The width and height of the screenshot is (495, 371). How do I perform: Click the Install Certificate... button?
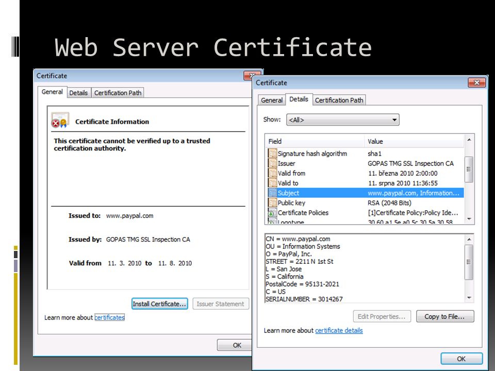pos(159,304)
